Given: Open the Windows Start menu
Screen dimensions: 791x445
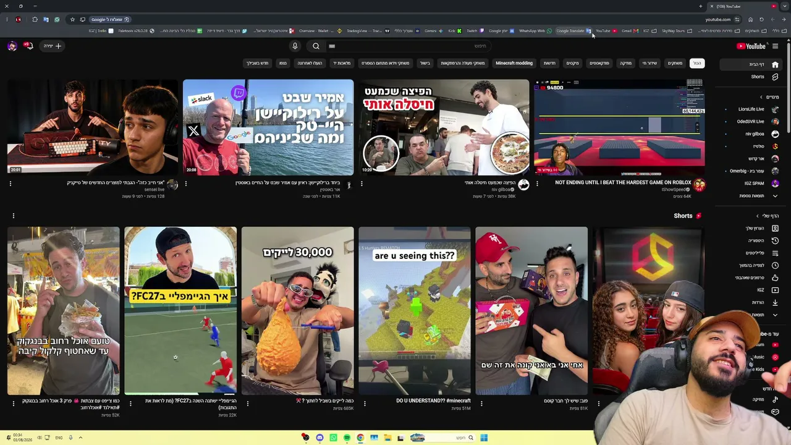Looking at the screenshot, I should point(484,438).
